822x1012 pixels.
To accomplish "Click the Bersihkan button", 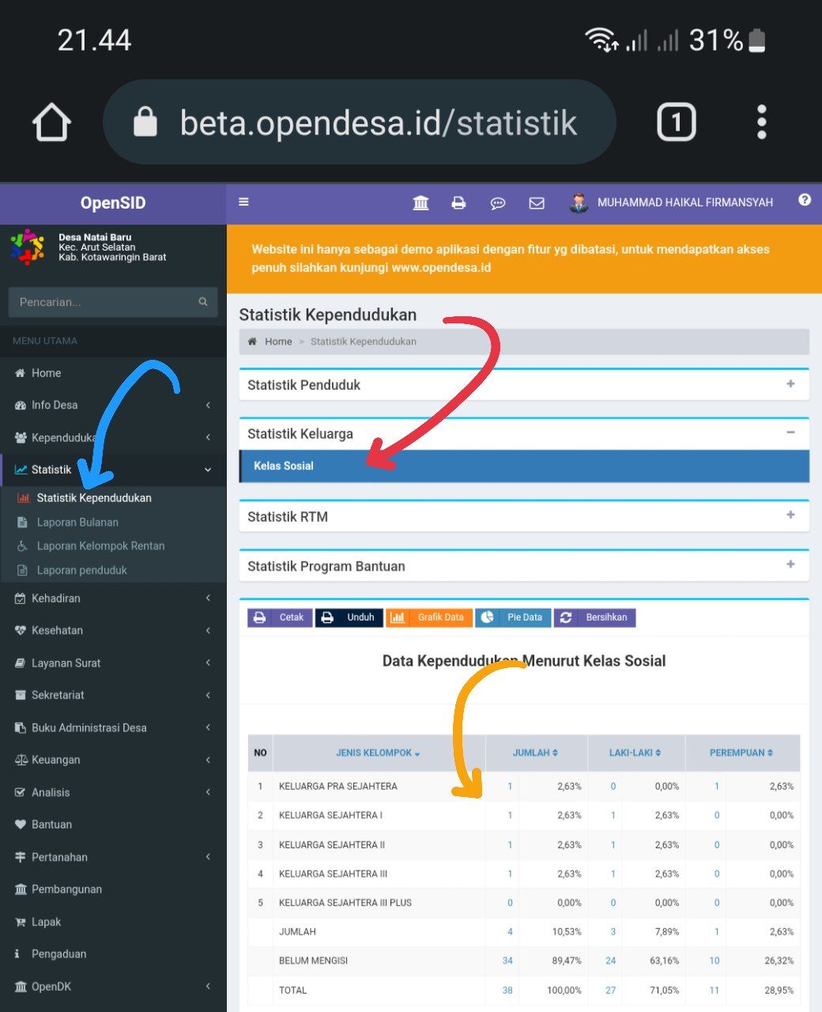I will tap(594, 617).
